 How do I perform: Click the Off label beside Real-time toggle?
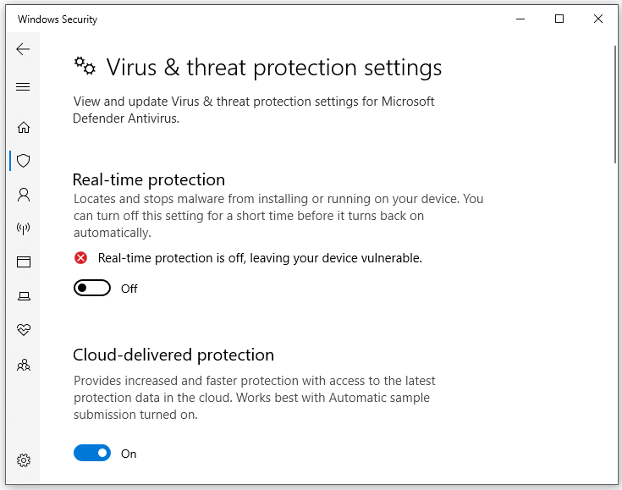[x=129, y=289]
